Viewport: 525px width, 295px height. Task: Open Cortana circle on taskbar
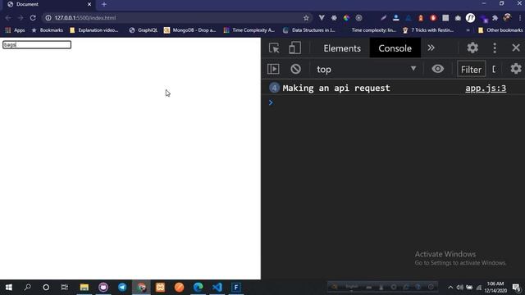coord(46,288)
